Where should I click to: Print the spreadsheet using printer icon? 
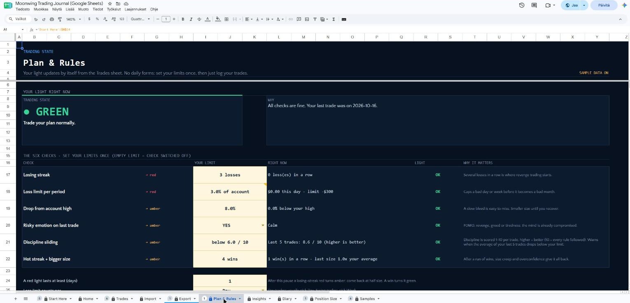[51, 19]
